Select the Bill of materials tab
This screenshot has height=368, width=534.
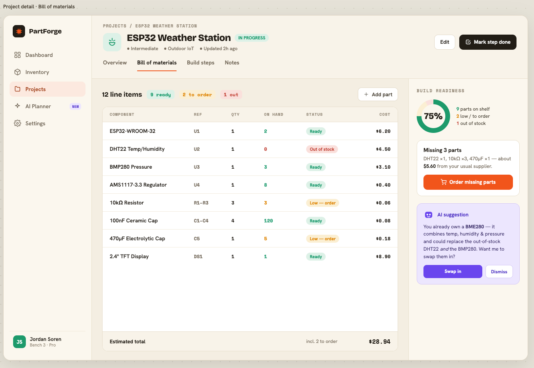pos(157,62)
